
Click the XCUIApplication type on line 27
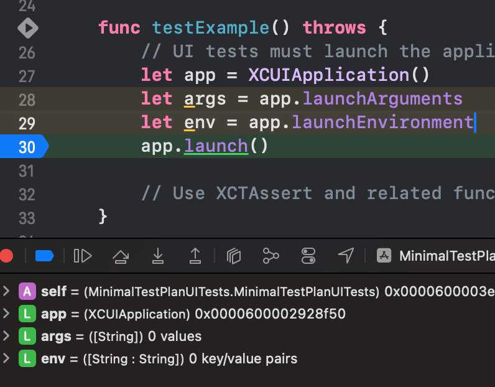coord(330,75)
